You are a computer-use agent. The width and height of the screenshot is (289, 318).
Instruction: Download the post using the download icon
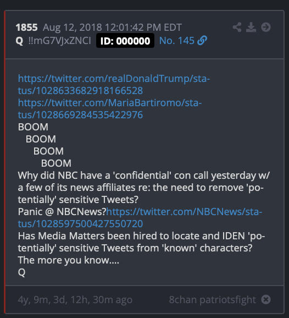tap(251, 27)
